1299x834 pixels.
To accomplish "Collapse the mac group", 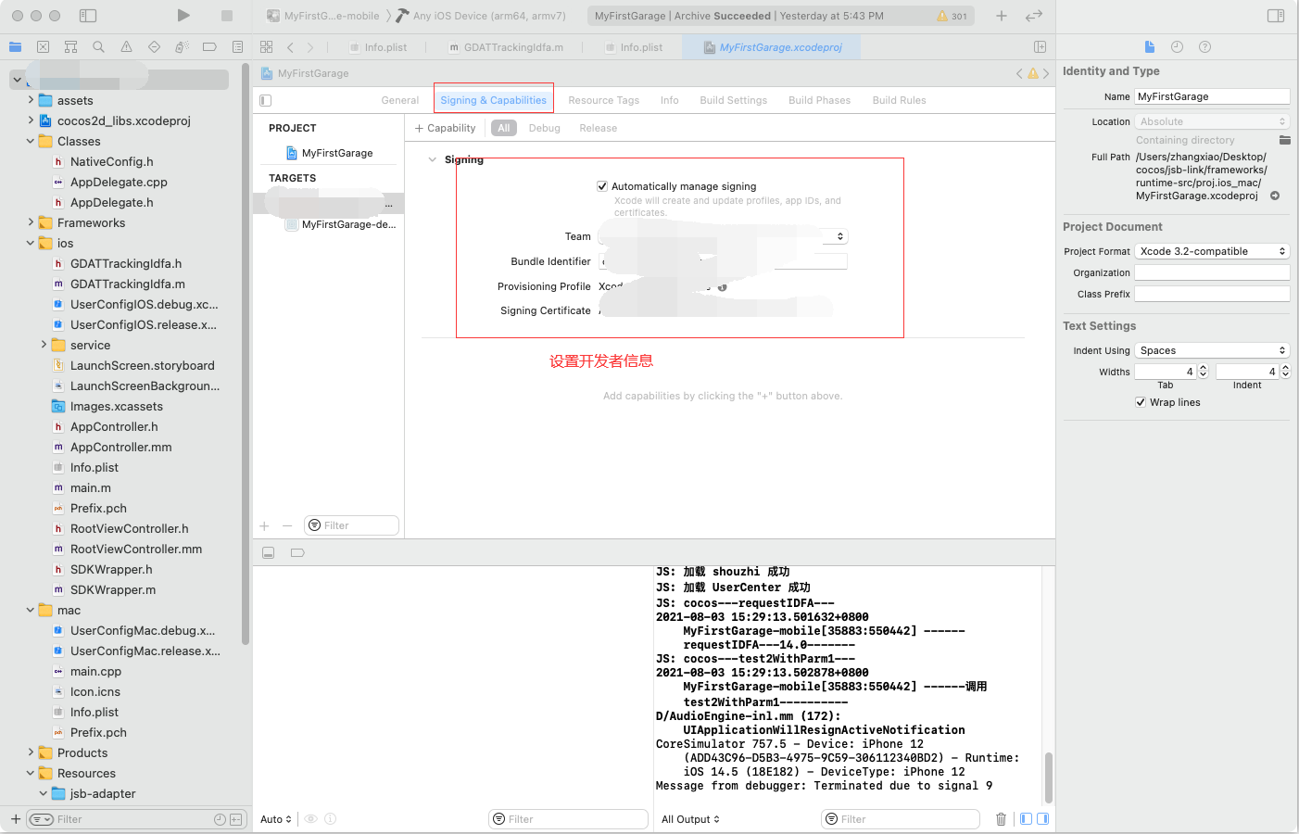I will 31,610.
